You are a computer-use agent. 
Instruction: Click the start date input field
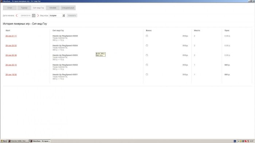tap(25, 15)
